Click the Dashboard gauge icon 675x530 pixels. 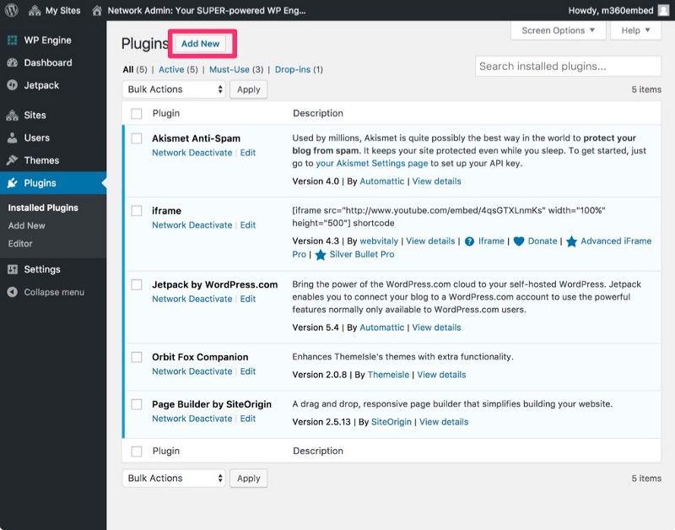(13, 62)
